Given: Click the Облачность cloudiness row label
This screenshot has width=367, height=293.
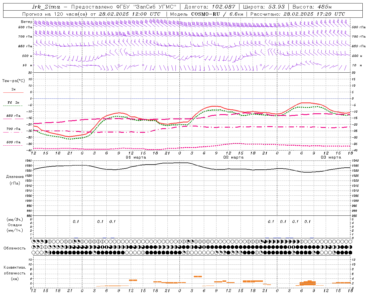Looking at the screenshot, I should pos(15,248).
